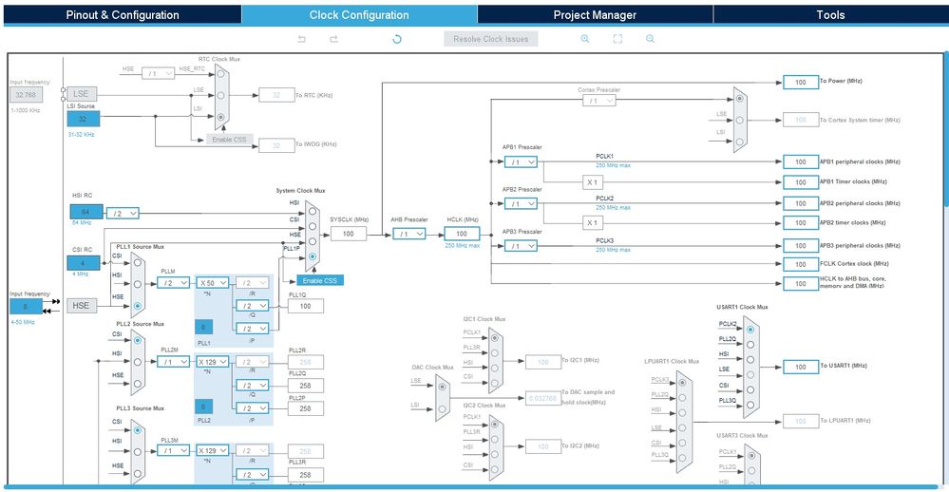Open the APB3 Prescaler dropdown
Image resolution: width=949 pixels, height=492 pixels.
[x=521, y=246]
